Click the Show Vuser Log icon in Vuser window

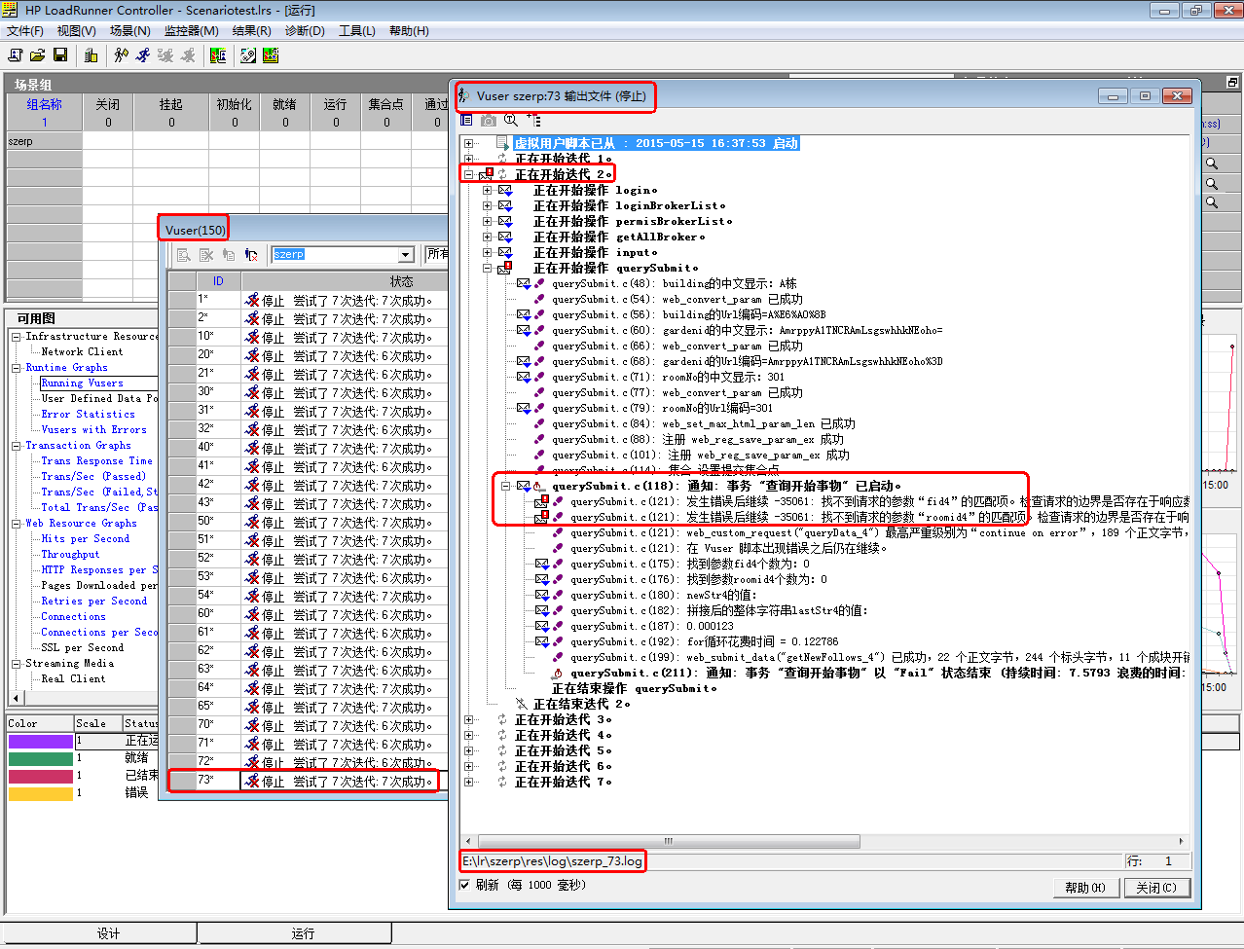[184, 254]
